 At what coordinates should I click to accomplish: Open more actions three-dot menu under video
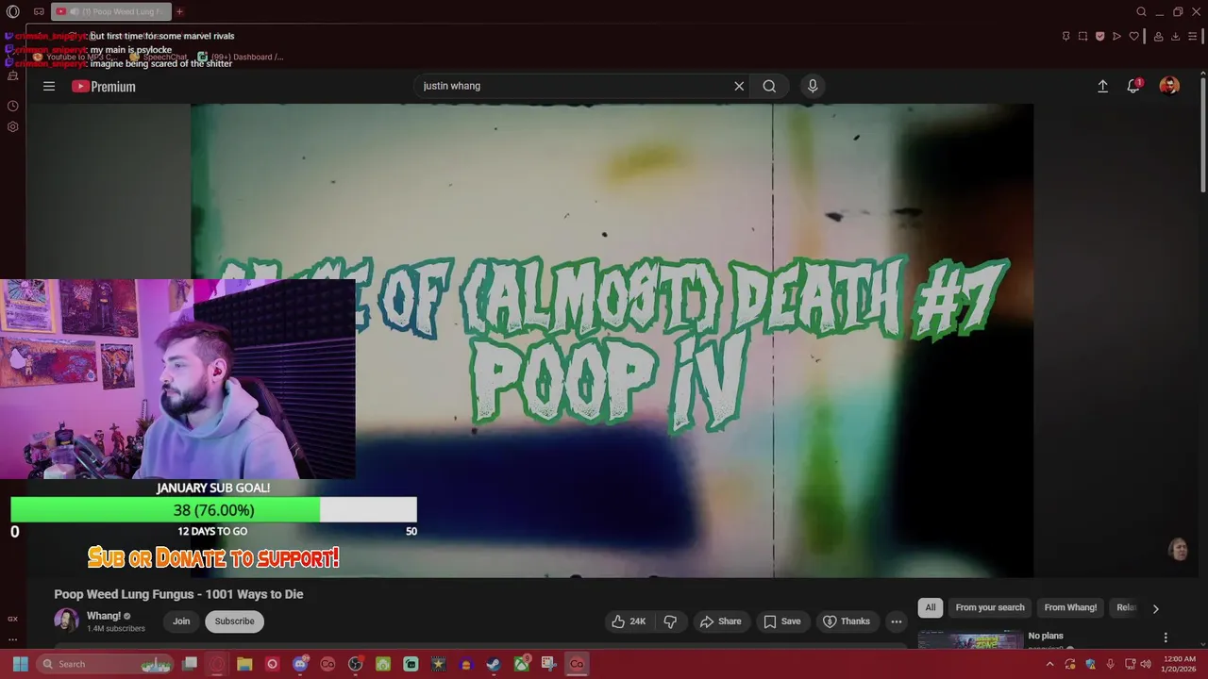pyautogui.click(x=897, y=621)
